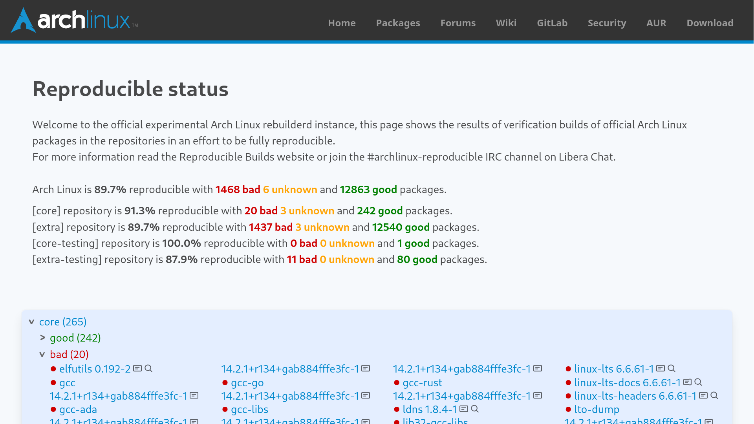Open diffoscope magnifier for linux-lts-headers 6.6.61-1
The height and width of the screenshot is (424, 754).
coord(714,395)
